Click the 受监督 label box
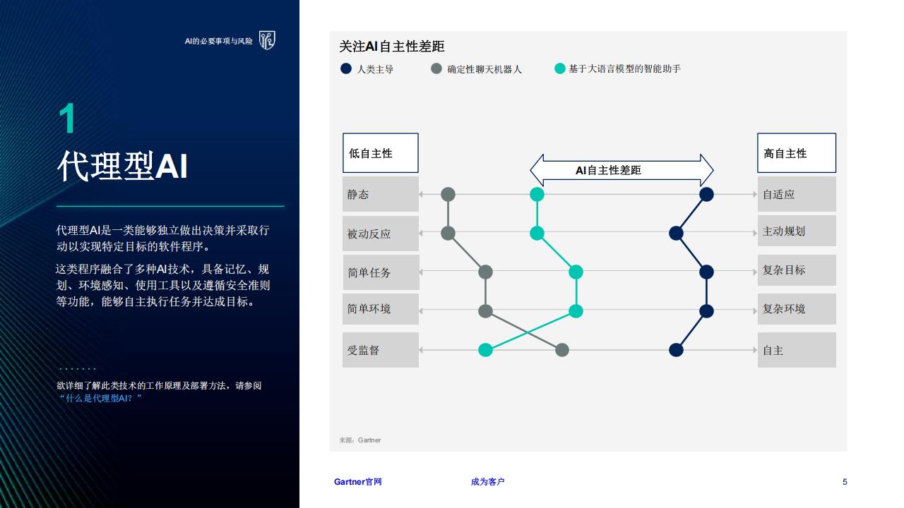904x508 pixels. point(381,350)
